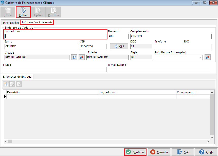Open Informações Adicionais tab
This screenshot has width=218, height=156.
click(x=37, y=22)
